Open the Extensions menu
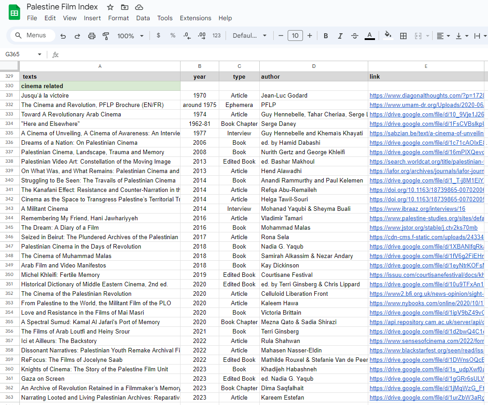Image resolution: width=488 pixels, height=405 pixels. click(x=195, y=18)
